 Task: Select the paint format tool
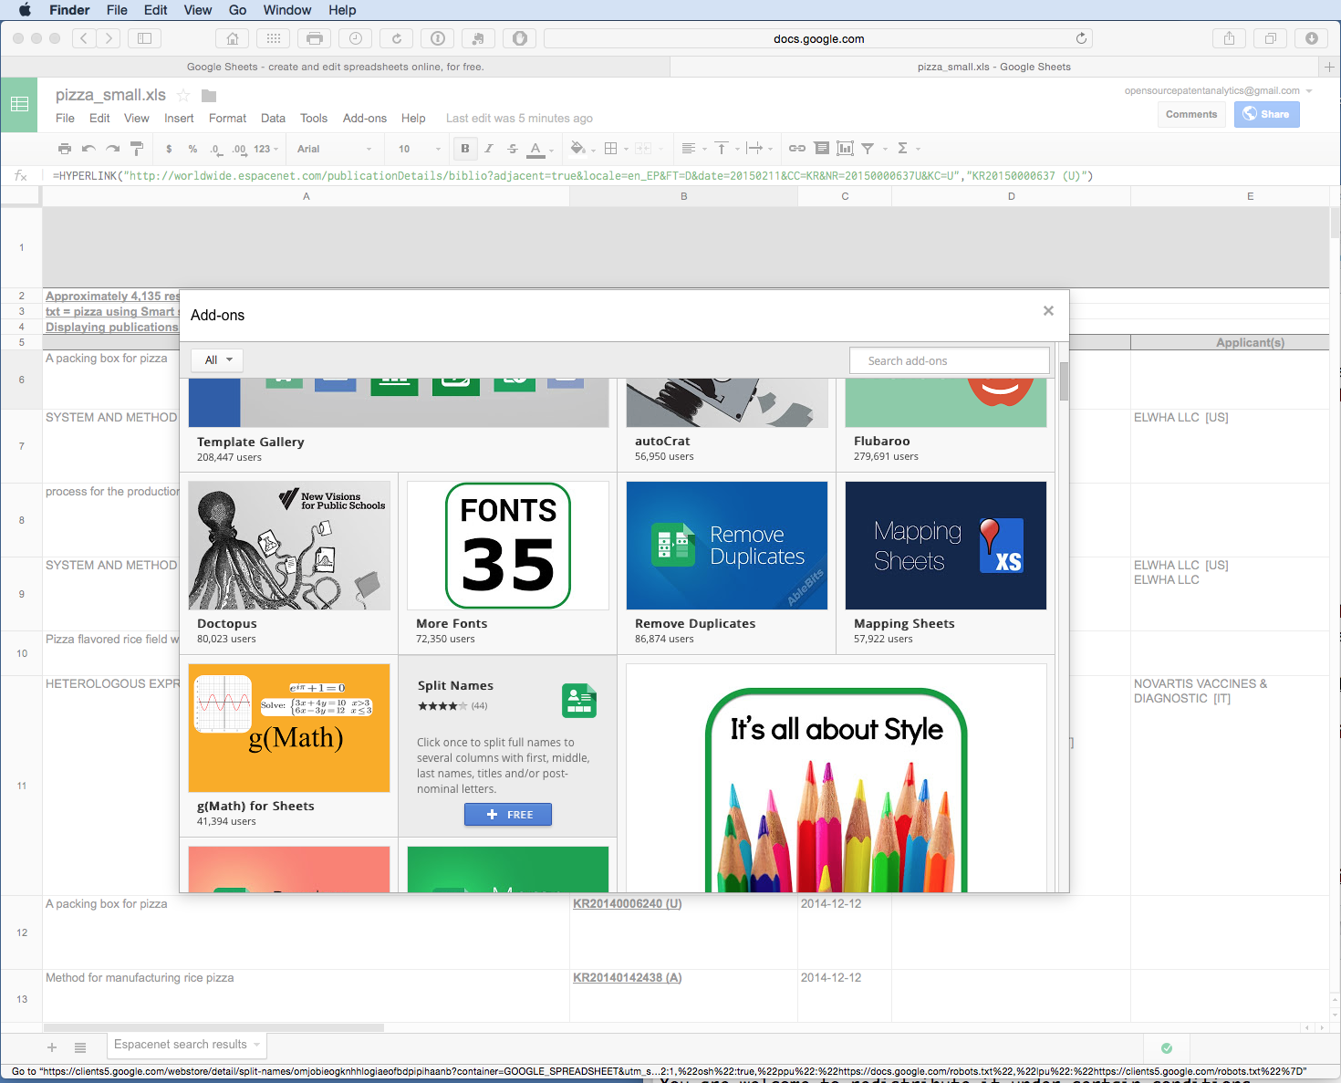137,149
